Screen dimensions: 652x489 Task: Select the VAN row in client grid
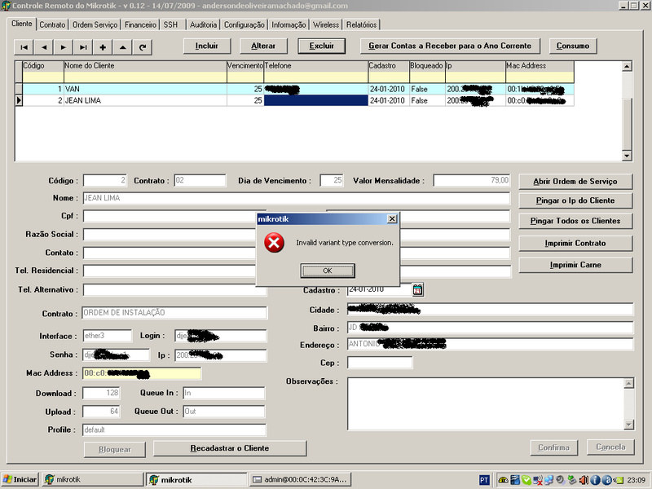tap(297, 89)
